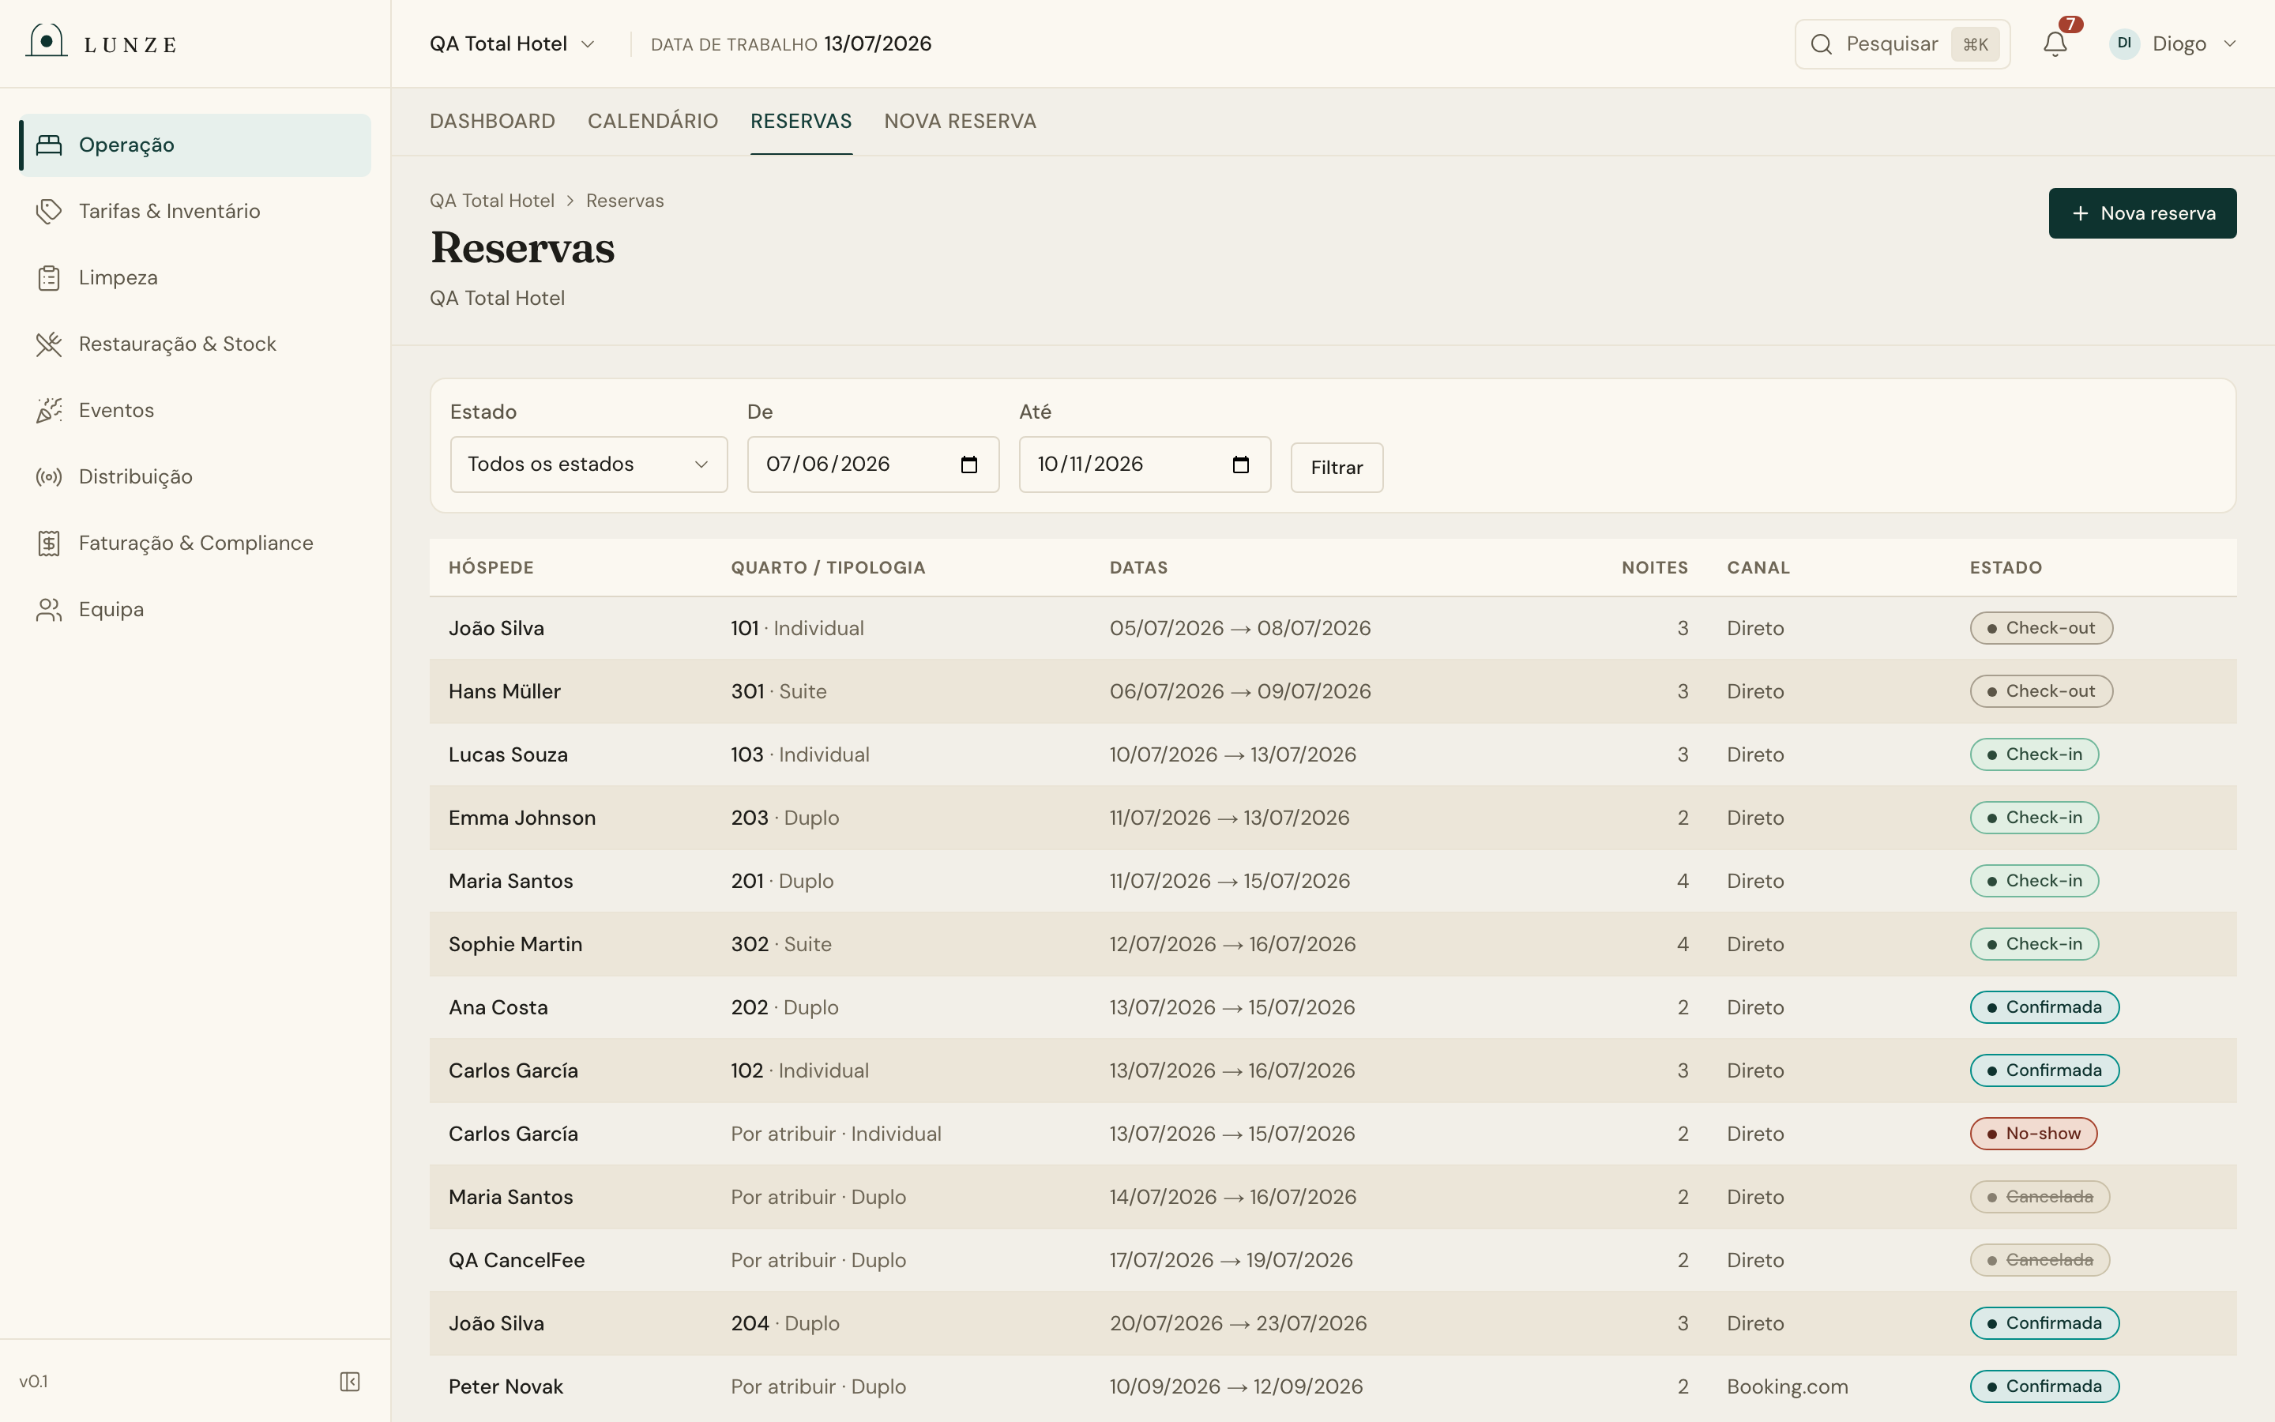Click the No-show status badge
The width and height of the screenshot is (2275, 1422).
click(2033, 1134)
